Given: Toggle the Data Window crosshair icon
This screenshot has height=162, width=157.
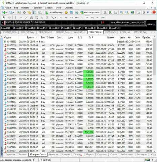Looking at the screenshot, I should [x=24, y=12].
